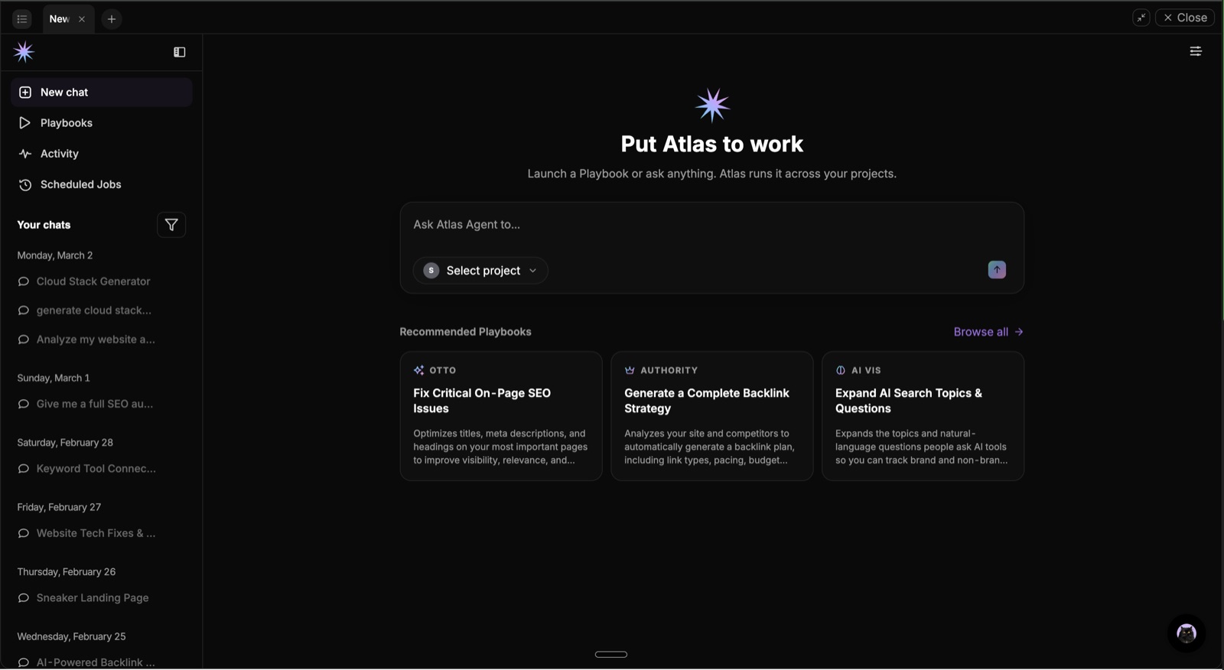The height and width of the screenshot is (670, 1224).
Task: Click the Recommended Playbooks heading
Action: (x=465, y=332)
